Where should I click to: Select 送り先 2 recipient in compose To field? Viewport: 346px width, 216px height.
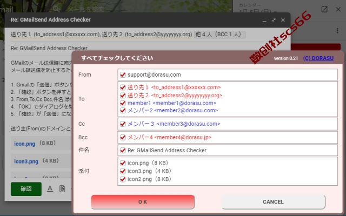(147, 35)
